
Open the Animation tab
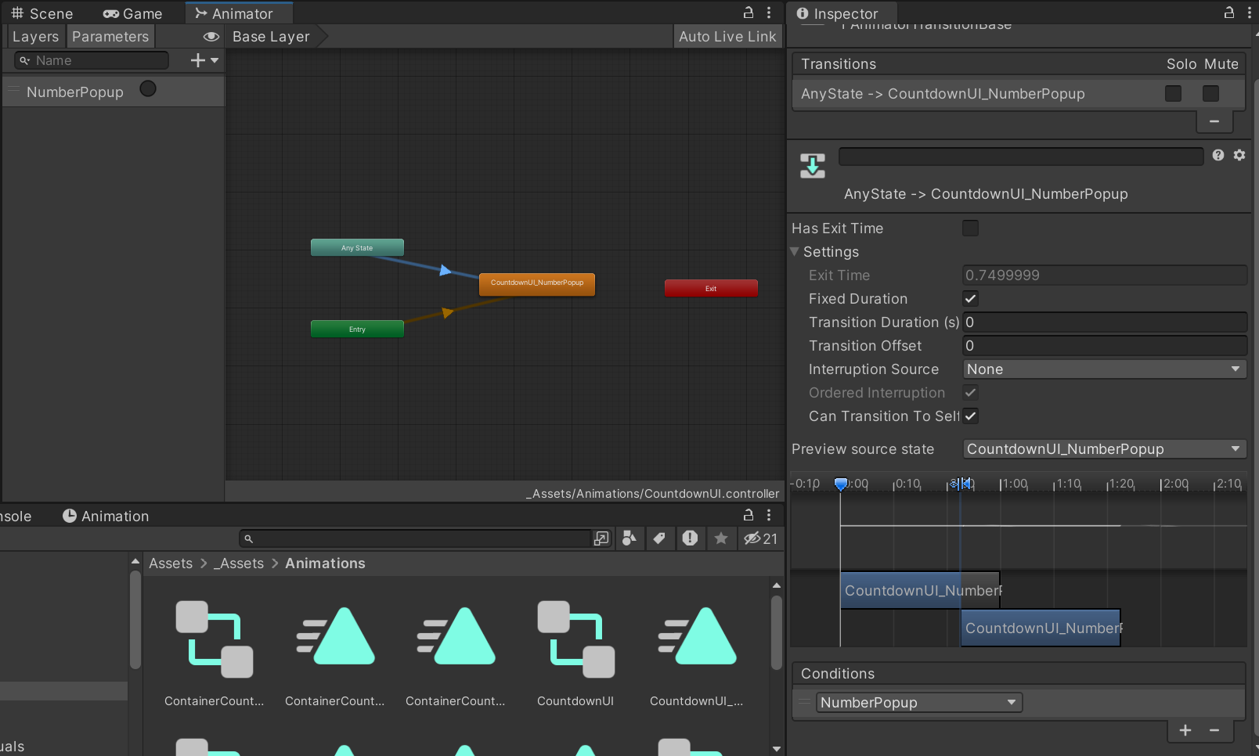click(x=106, y=516)
